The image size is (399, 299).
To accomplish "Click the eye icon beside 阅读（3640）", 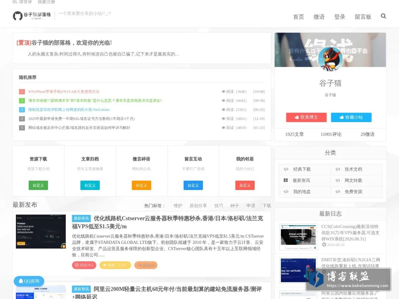I will click(x=223, y=92).
